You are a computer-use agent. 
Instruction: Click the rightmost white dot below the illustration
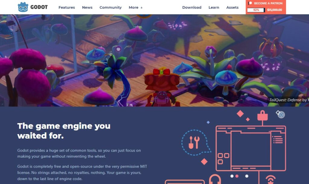coord(247,176)
